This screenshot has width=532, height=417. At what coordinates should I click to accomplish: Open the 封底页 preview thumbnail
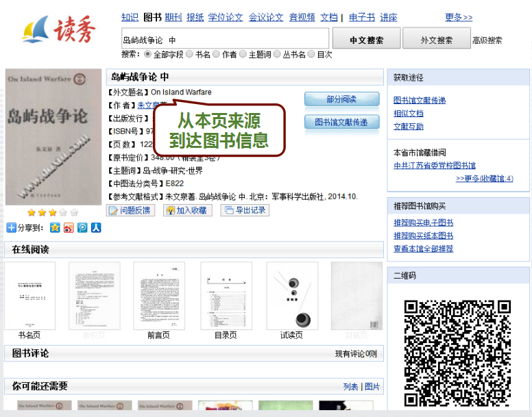click(x=356, y=296)
